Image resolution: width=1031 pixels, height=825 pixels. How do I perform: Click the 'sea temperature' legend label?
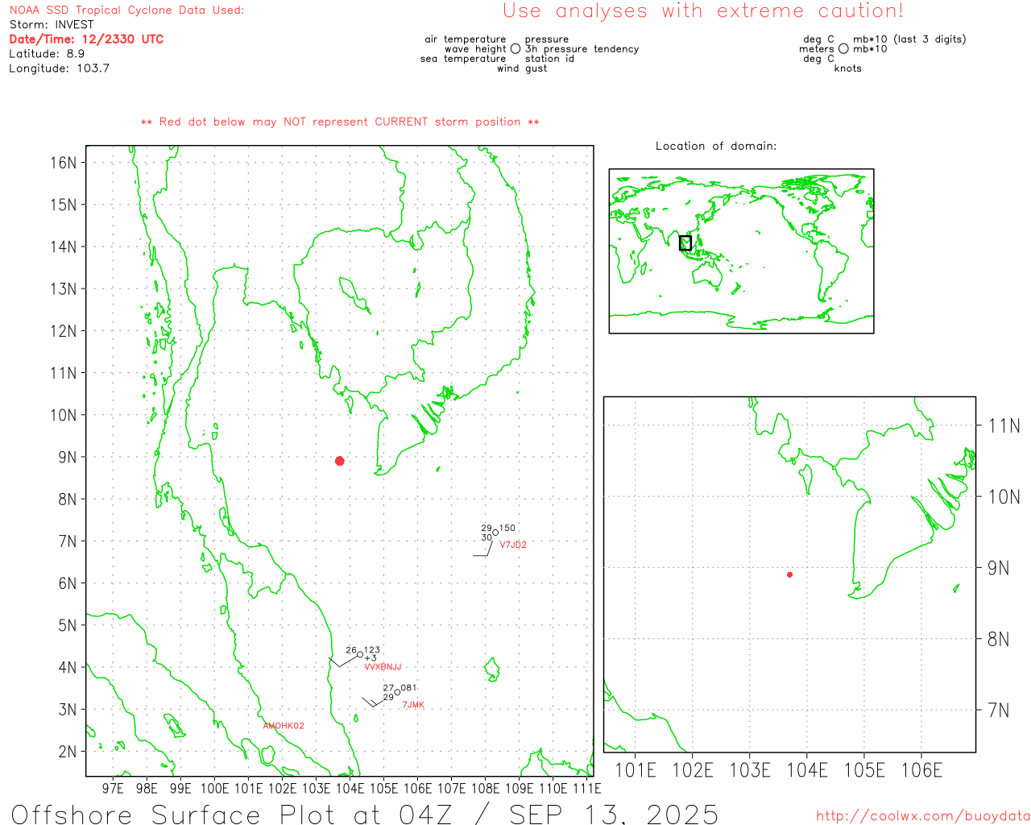coord(463,59)
